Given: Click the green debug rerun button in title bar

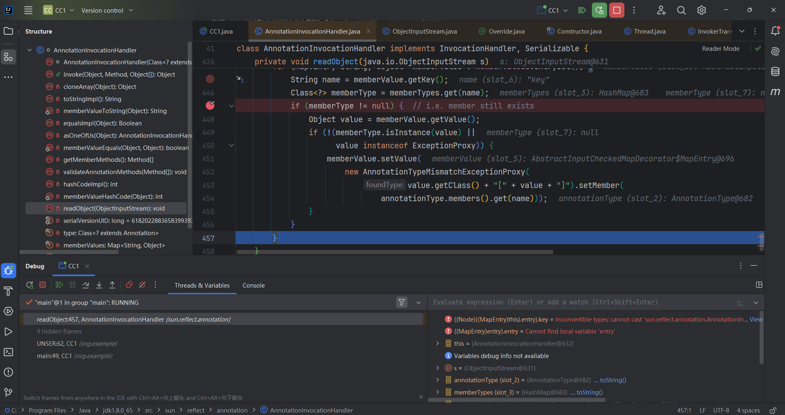Looking at the screenshot, I should [x=599, y=10].
